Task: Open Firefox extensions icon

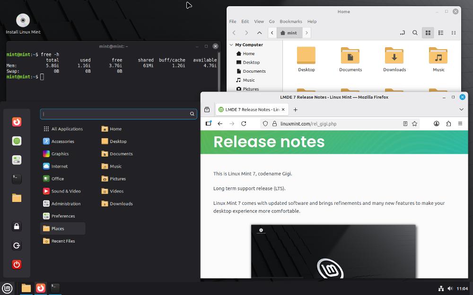Action: pos(448,124)
